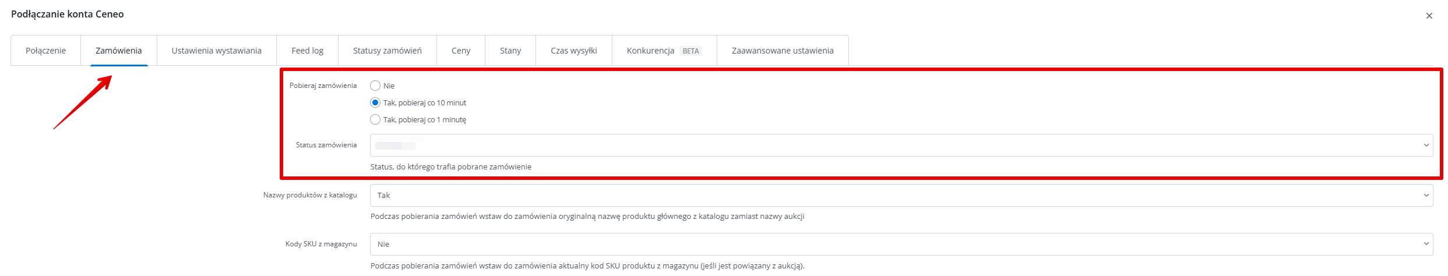Click the 'Pobieraj zamówienia' field label
This screenshot has height=276, width=1448.
(x=323, y=86)
